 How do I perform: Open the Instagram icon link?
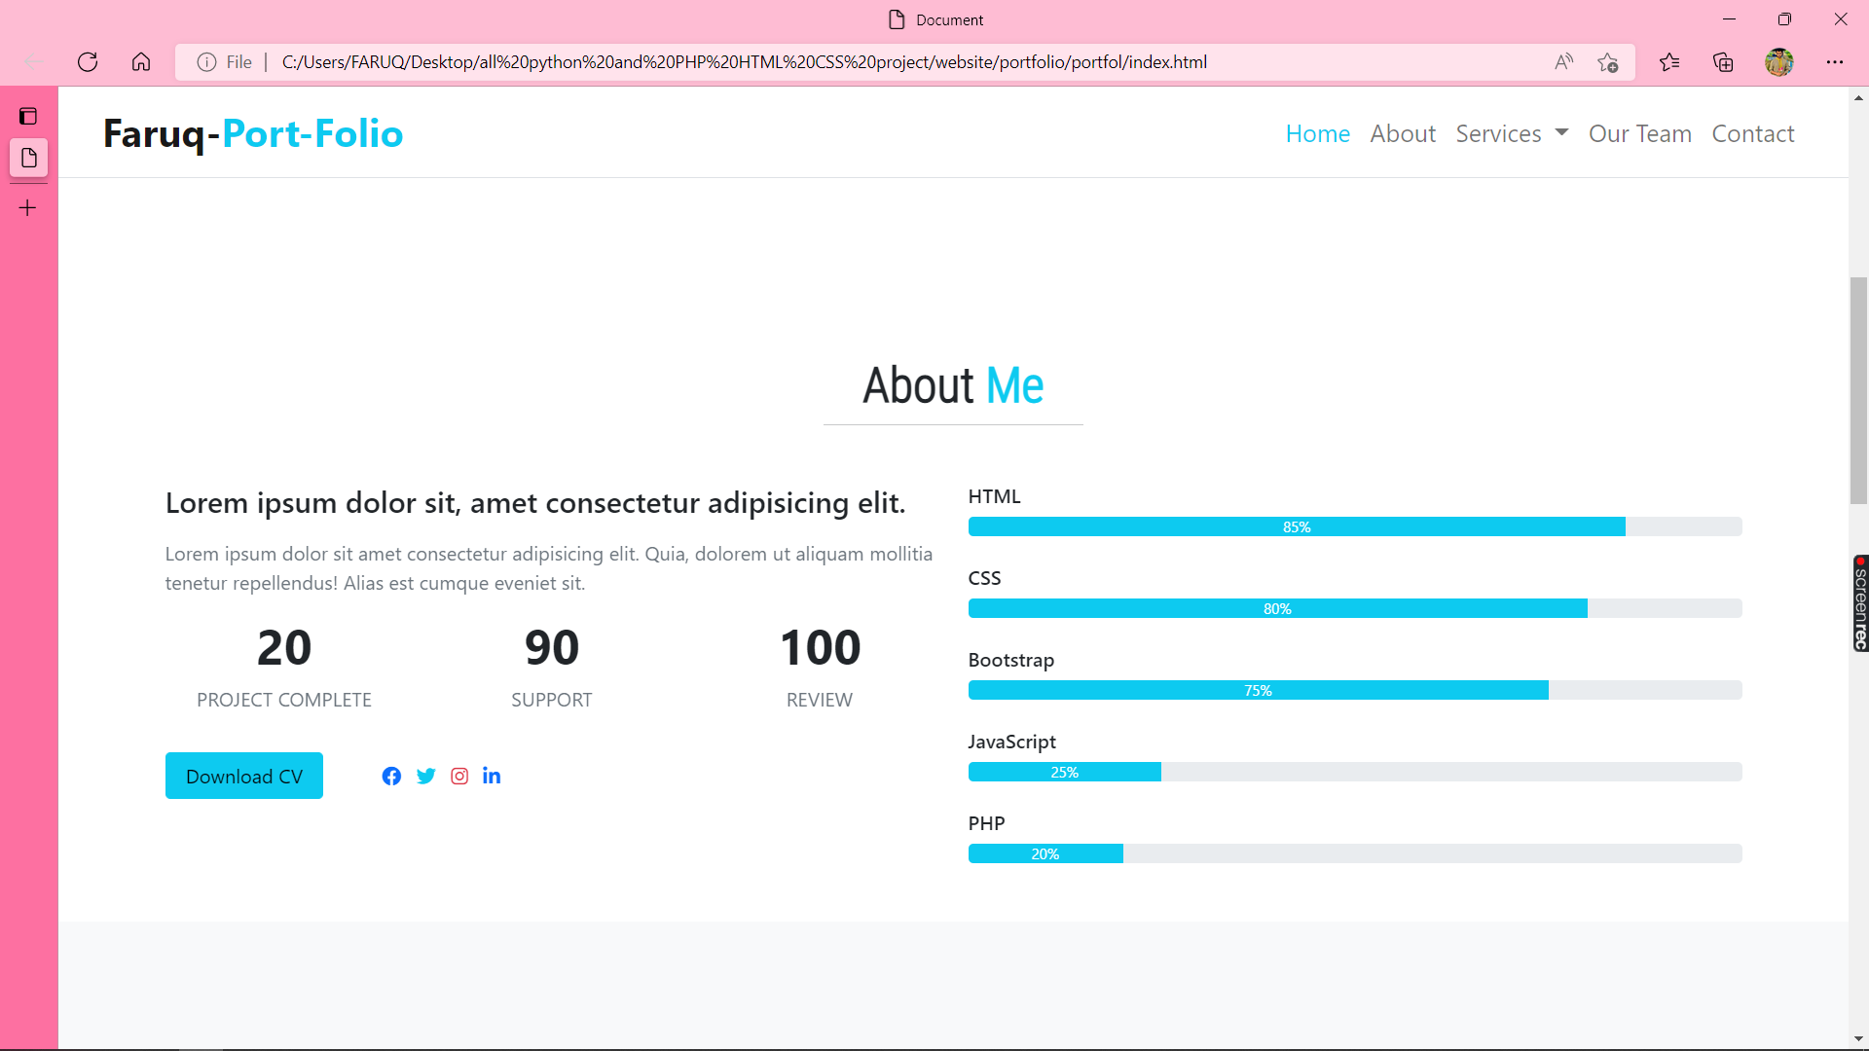459,776
